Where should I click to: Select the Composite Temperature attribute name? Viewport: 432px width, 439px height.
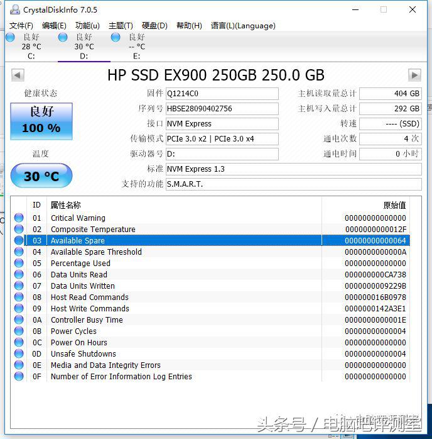click(93, 230)
